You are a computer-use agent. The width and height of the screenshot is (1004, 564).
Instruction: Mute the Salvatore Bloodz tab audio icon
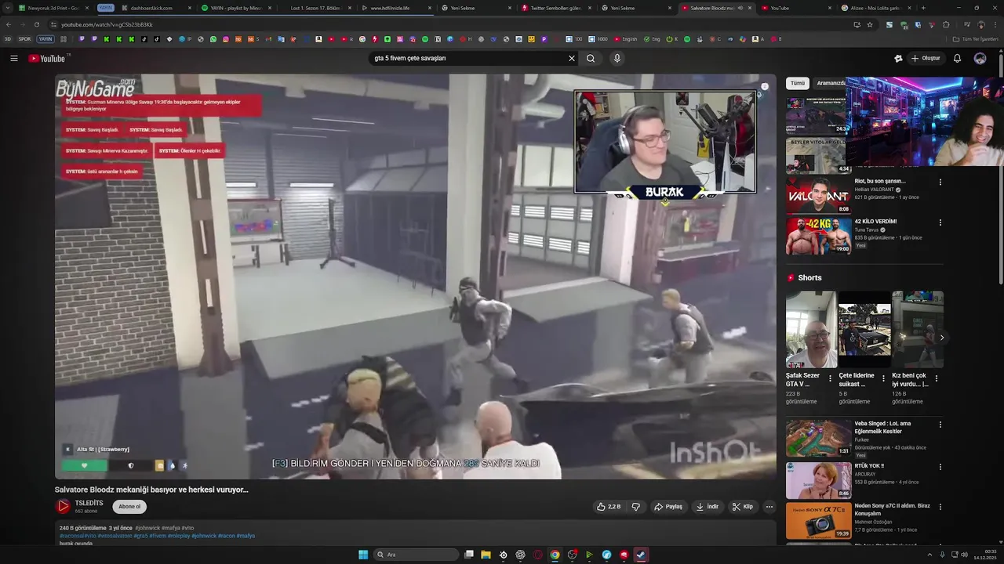coord(740,8)
